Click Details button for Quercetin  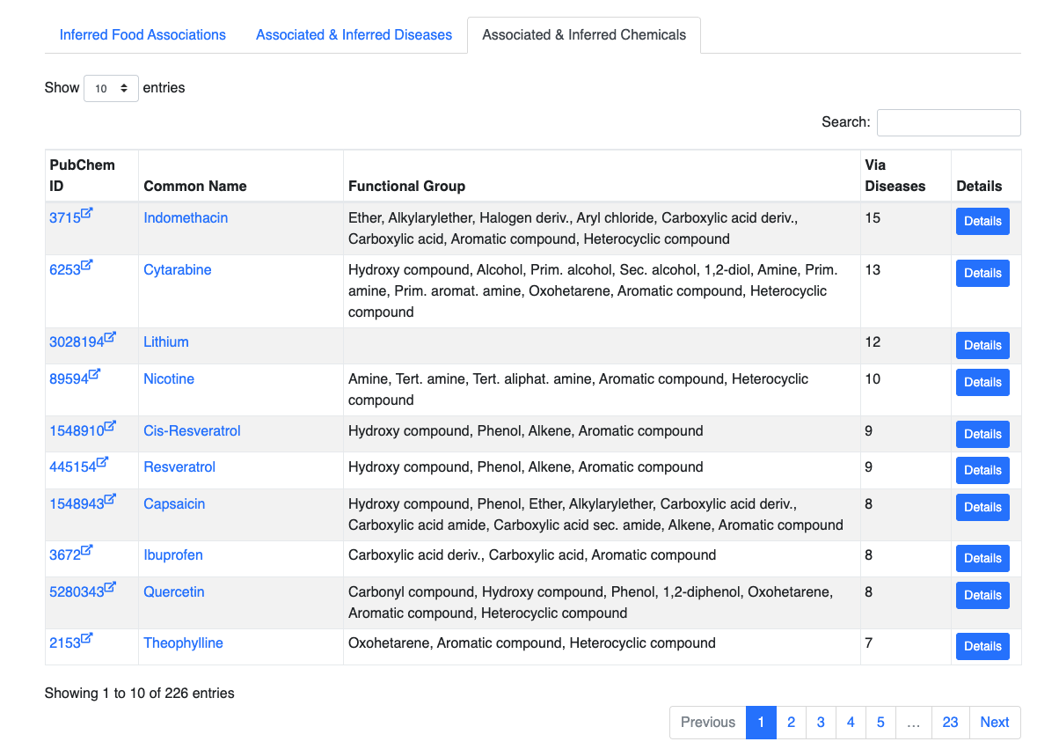pyautogui.click(x=982, y=595)
